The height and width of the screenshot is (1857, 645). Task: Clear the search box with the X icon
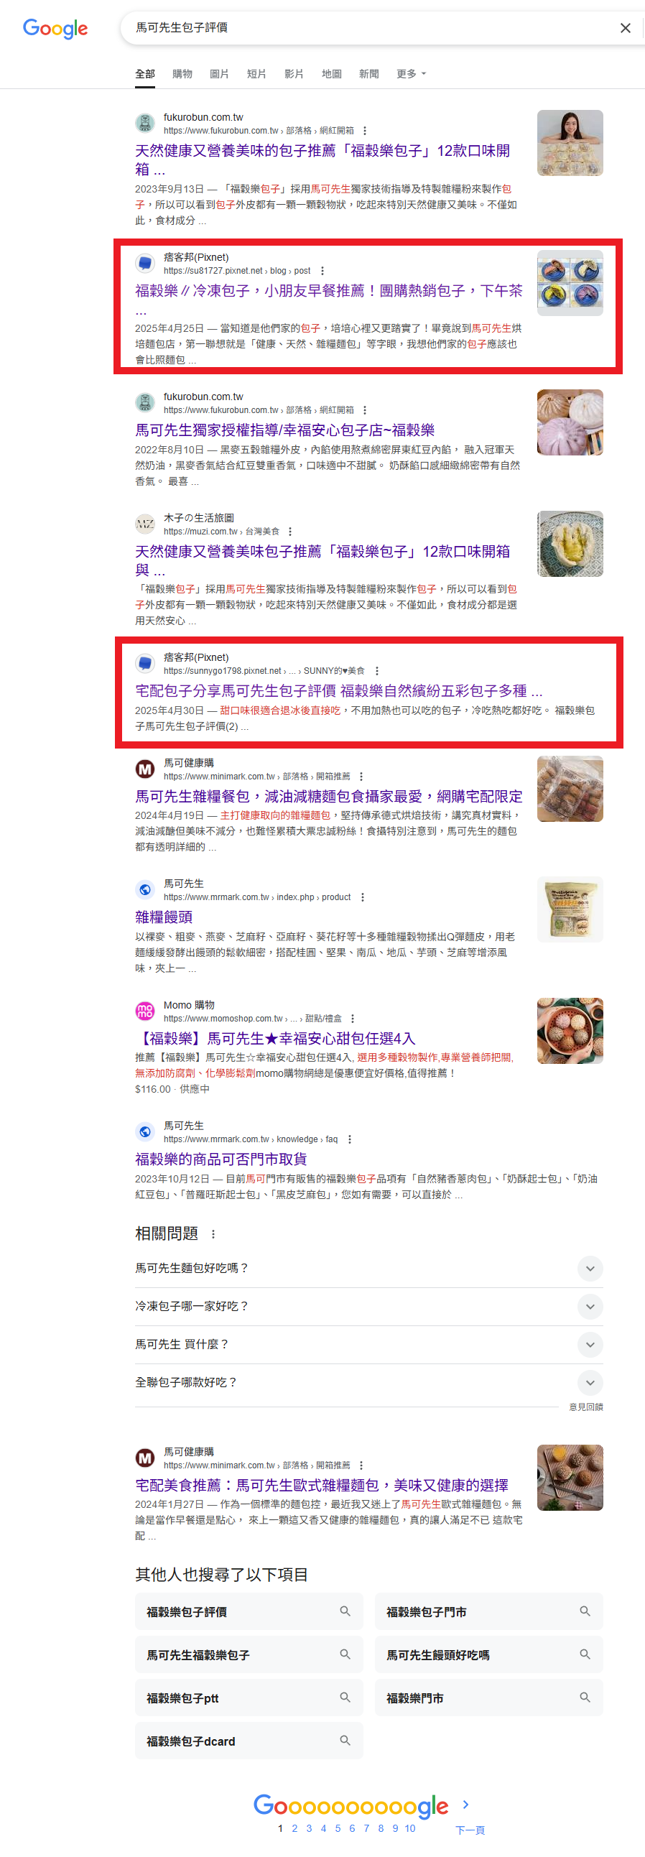coord(625,28)
